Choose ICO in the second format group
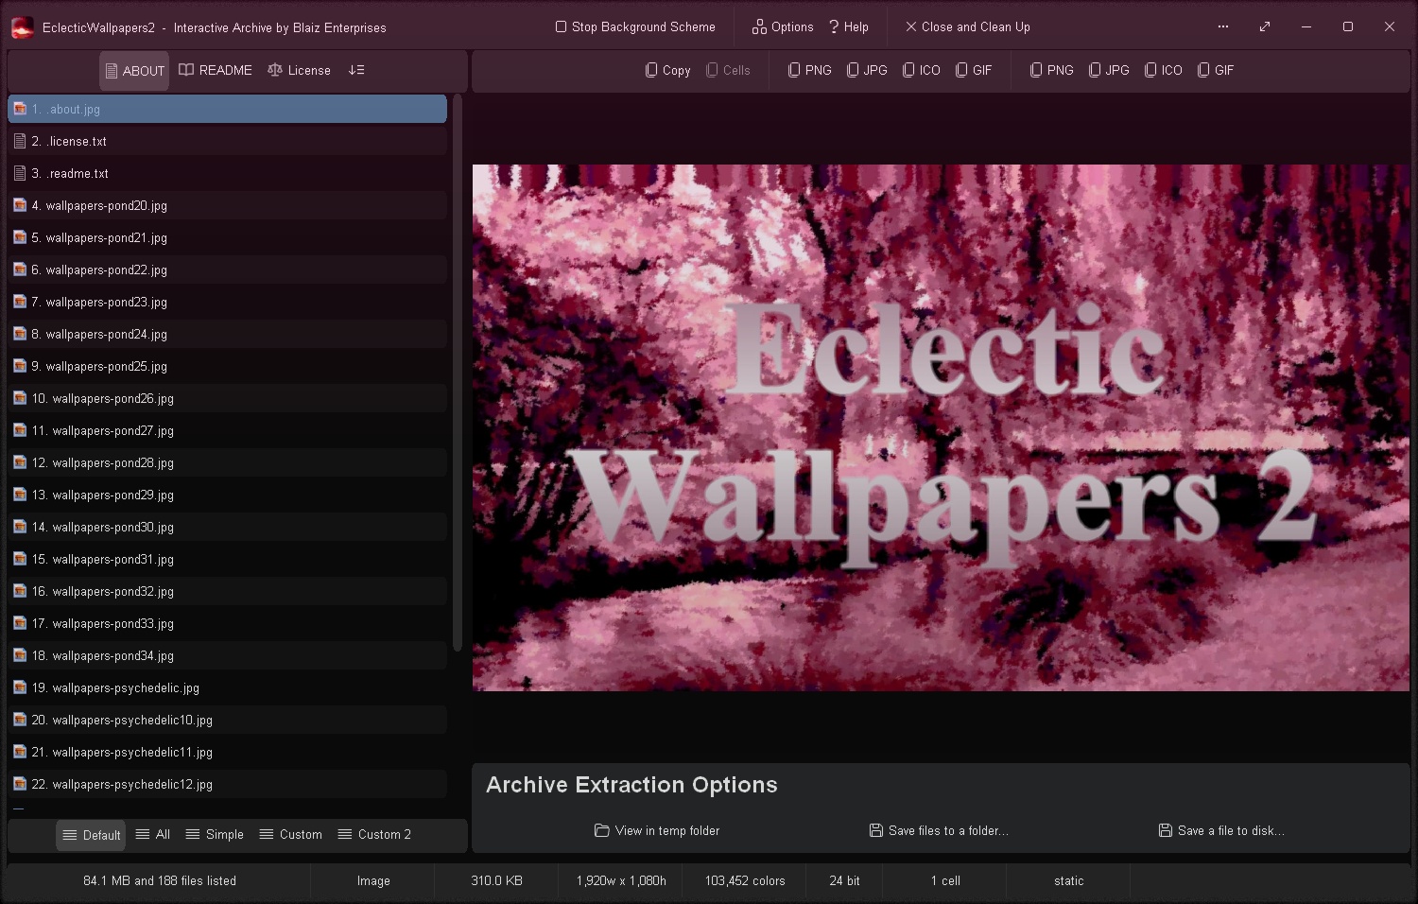The image size is (1418, 904). coord(1164,70)
